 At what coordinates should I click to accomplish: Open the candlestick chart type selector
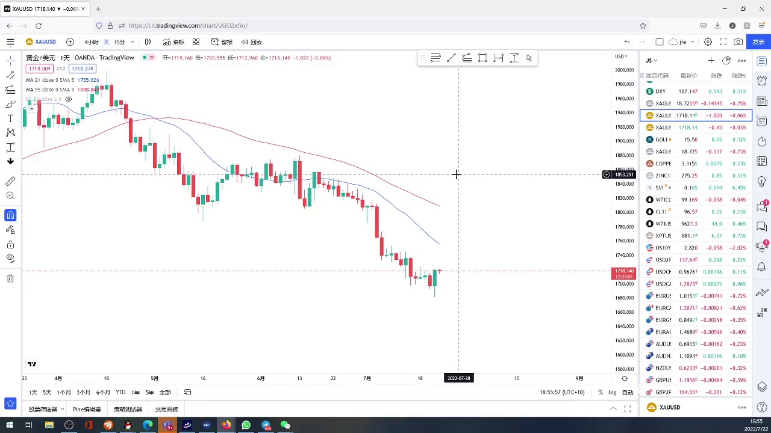148,42
